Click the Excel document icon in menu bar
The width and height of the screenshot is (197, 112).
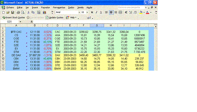(x=3, y=8)
